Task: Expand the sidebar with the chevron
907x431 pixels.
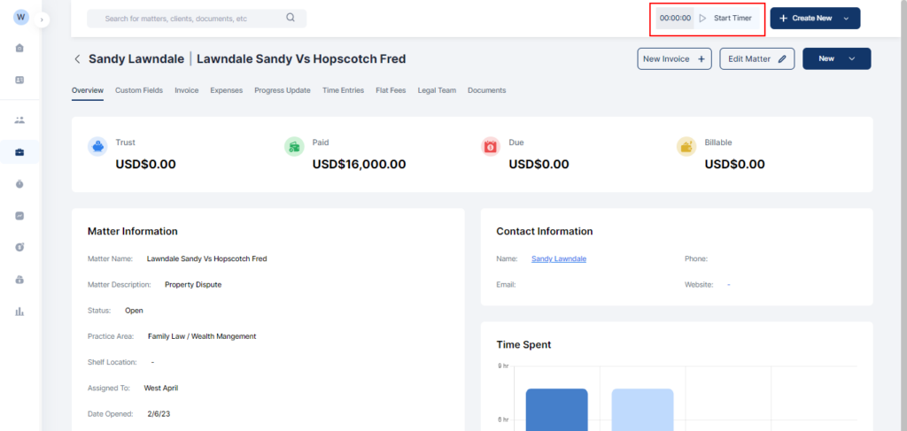Action: (43, 19)
